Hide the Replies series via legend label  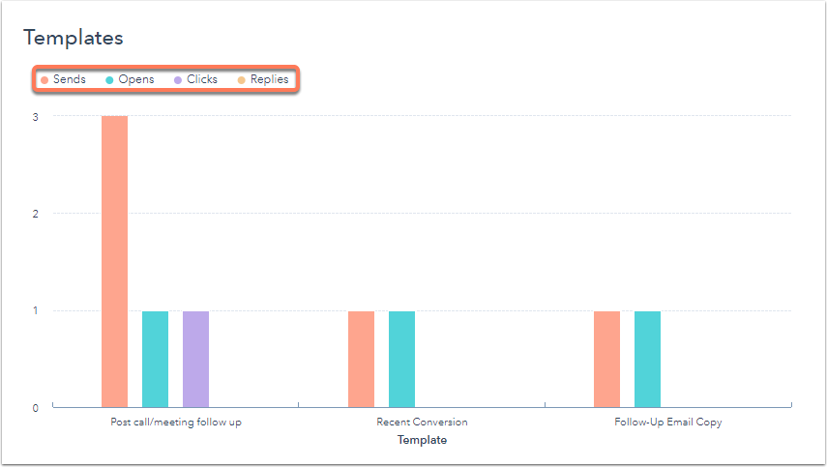coord(269,79)
